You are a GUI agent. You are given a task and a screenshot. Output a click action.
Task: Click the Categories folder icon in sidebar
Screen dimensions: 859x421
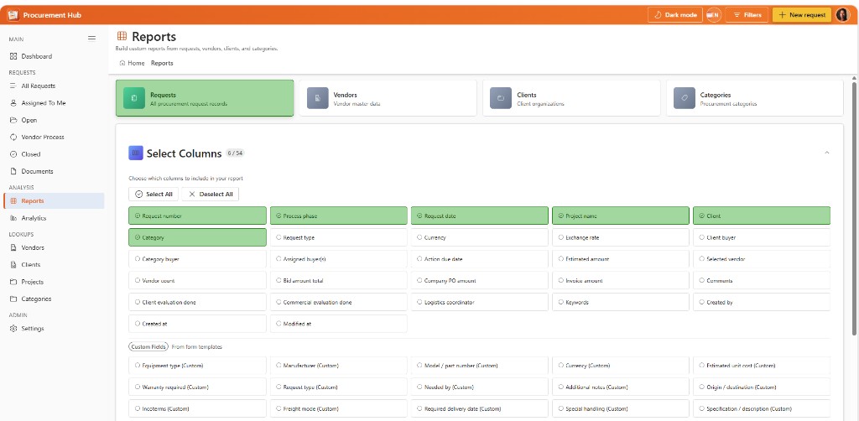coord(13,299)
